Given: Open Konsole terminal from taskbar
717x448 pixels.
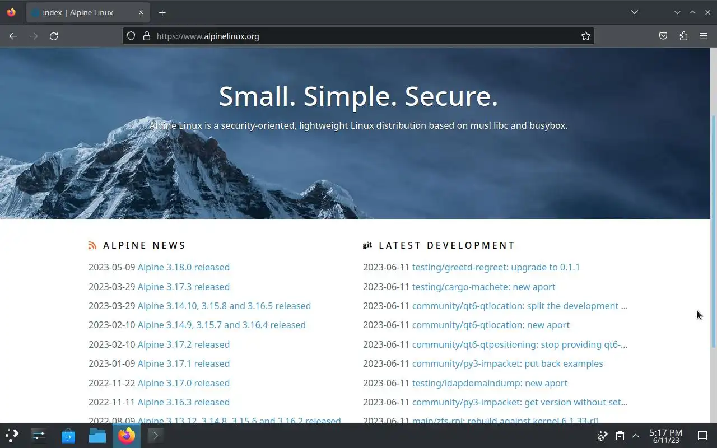Looking at the screenshot, I should pos(156,435).
